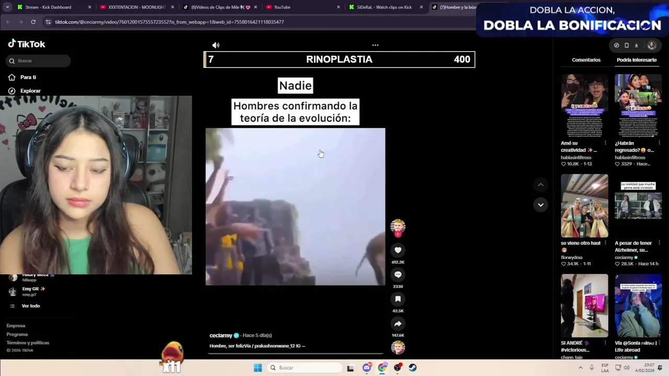
Task: Open the 'A pesar de tener Alzheimer' thumbnail
Action: point(638,206)
